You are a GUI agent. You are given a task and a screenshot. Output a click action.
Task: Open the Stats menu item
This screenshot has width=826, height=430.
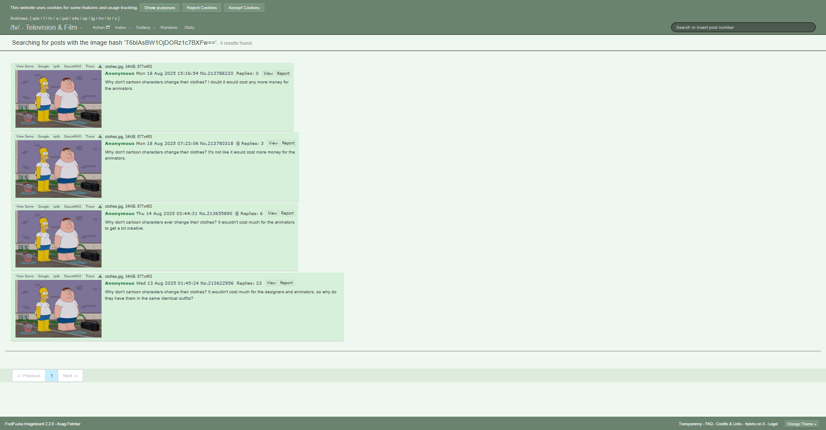pos(189,28)
